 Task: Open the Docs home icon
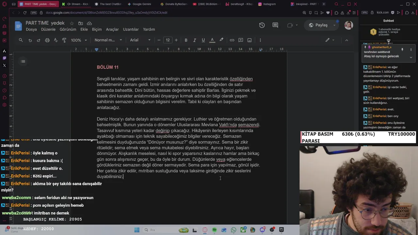click(x=18, y=26)
